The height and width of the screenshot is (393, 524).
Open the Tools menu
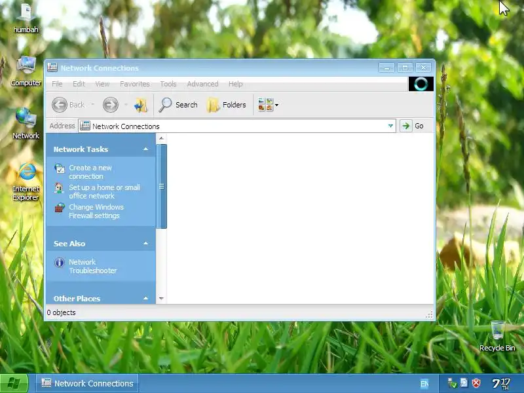pos(168,84)
